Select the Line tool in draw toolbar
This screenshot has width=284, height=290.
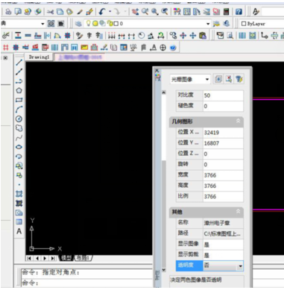point(19,63)
